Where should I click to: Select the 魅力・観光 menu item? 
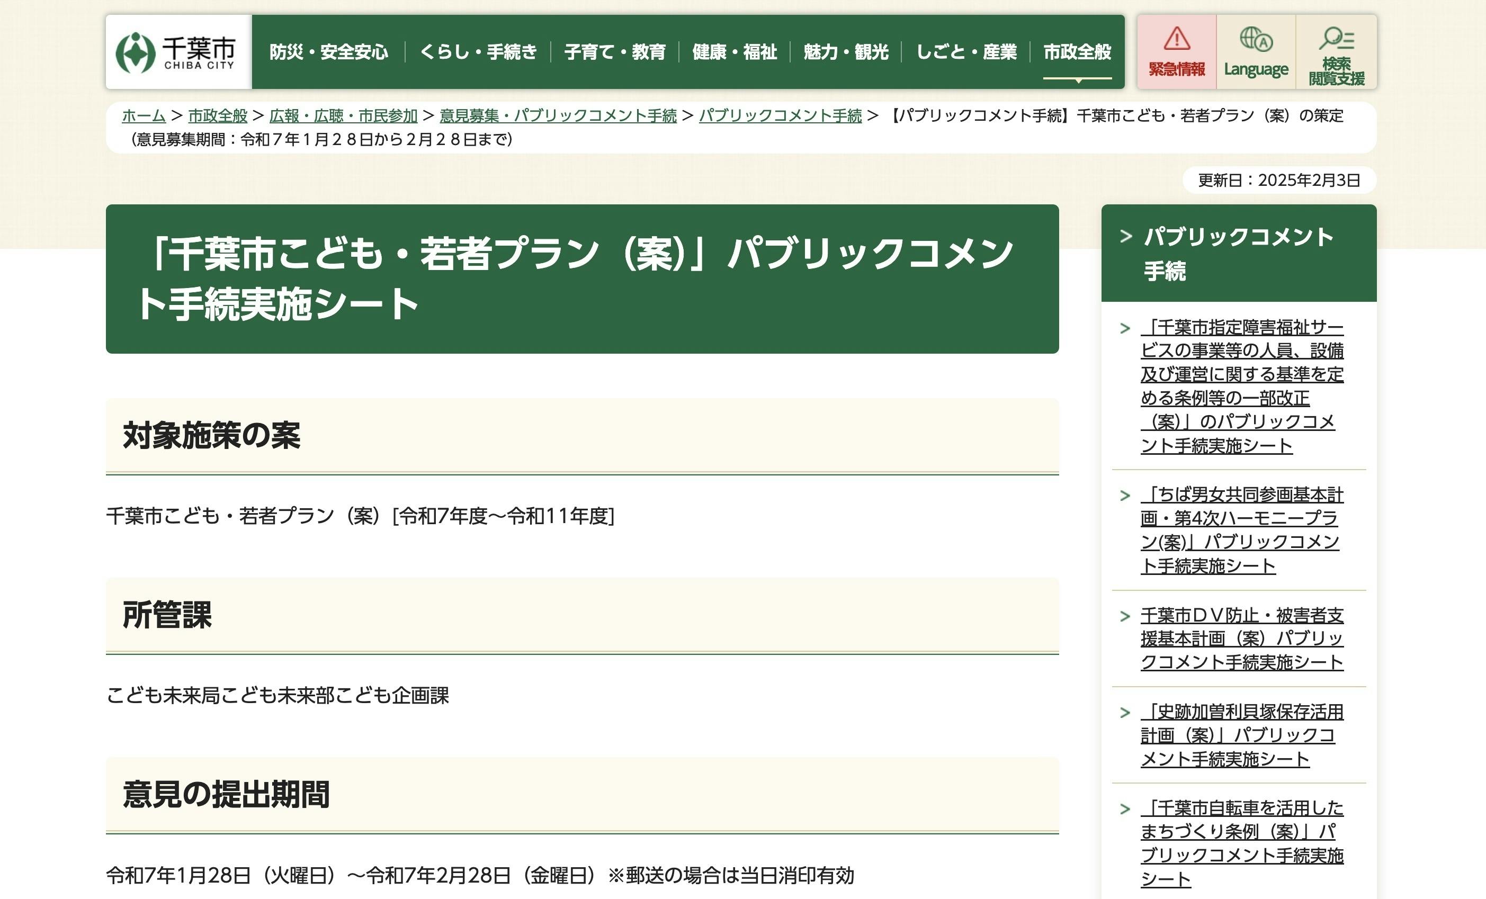tap(846, 52)
